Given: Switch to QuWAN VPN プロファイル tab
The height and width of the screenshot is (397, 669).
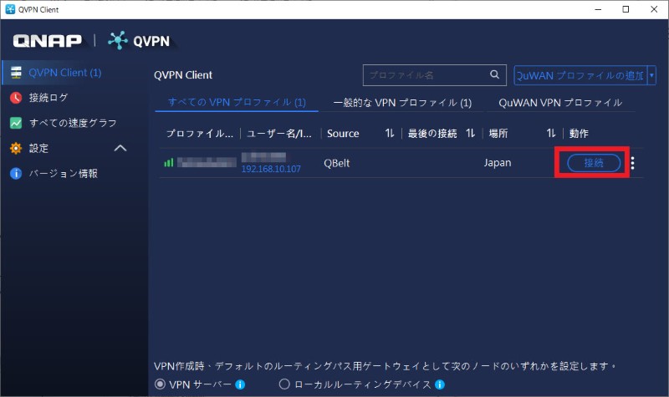Looking at the screenshot, I should (x=559, y=103).
